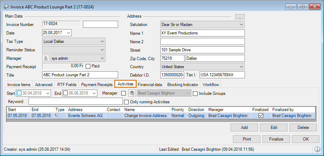This screenshot has width=324, height=156.
Task: Sort activities by the Priority column header
Action: click(x=178, y=110)
